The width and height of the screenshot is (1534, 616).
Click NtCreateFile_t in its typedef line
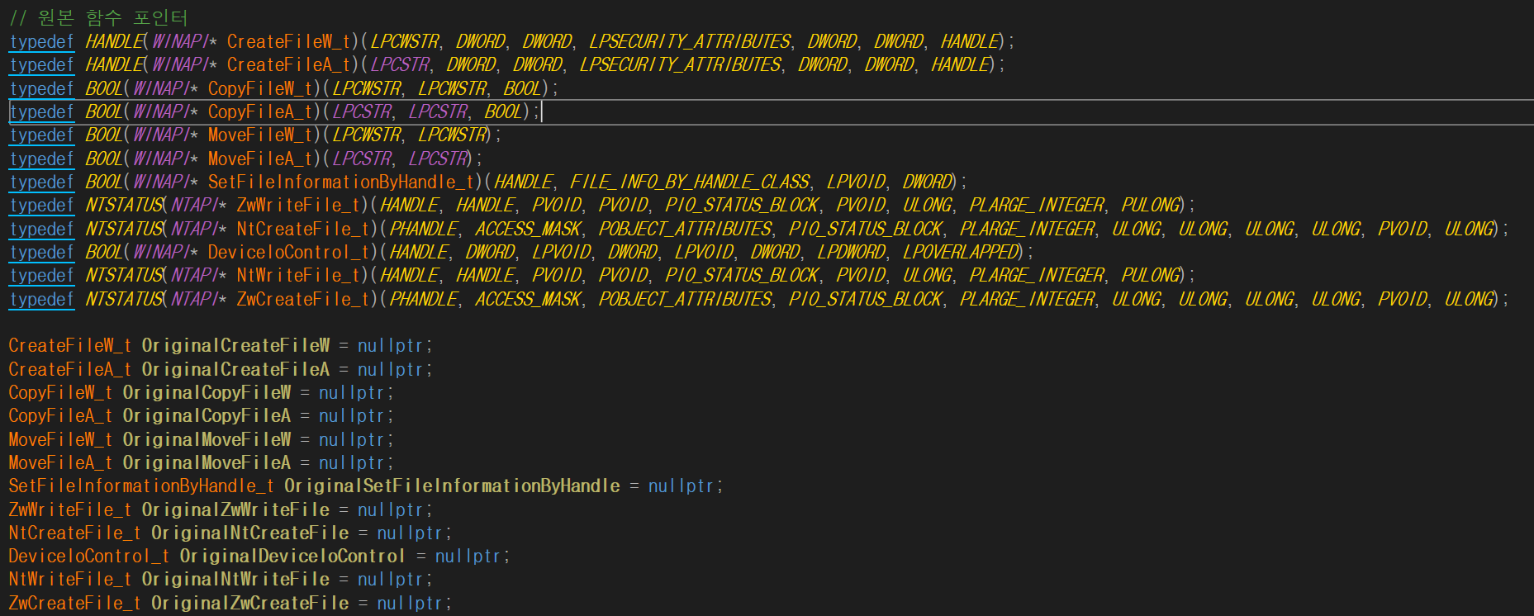click(303, 229)
